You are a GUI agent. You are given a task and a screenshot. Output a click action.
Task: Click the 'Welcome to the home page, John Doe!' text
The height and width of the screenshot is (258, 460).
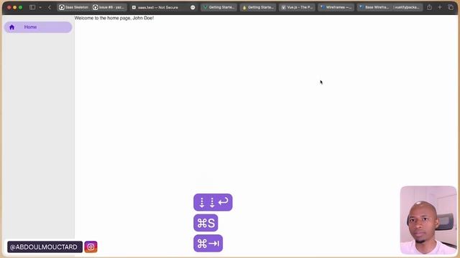(x=114, y=18)
